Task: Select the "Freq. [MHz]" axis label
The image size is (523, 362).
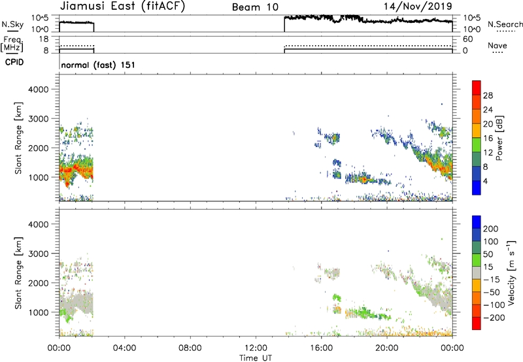Action: [x=12, y=44]
